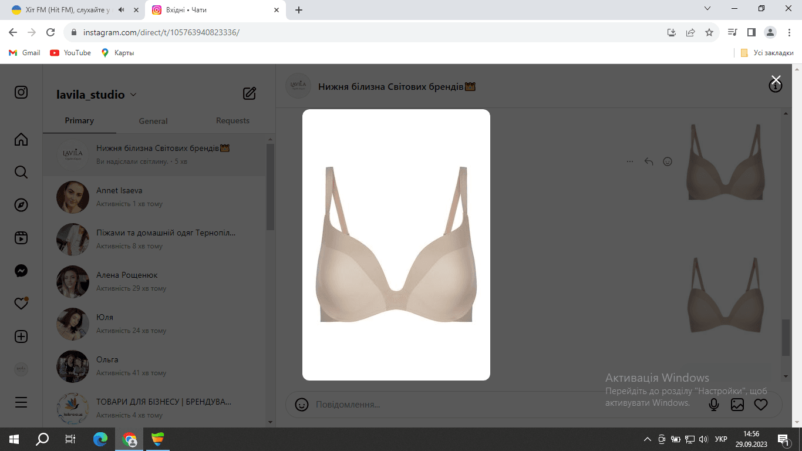Focus the Повідомлення message input
802x451 pixels.
pyautogui.click(x=505, y=405)
